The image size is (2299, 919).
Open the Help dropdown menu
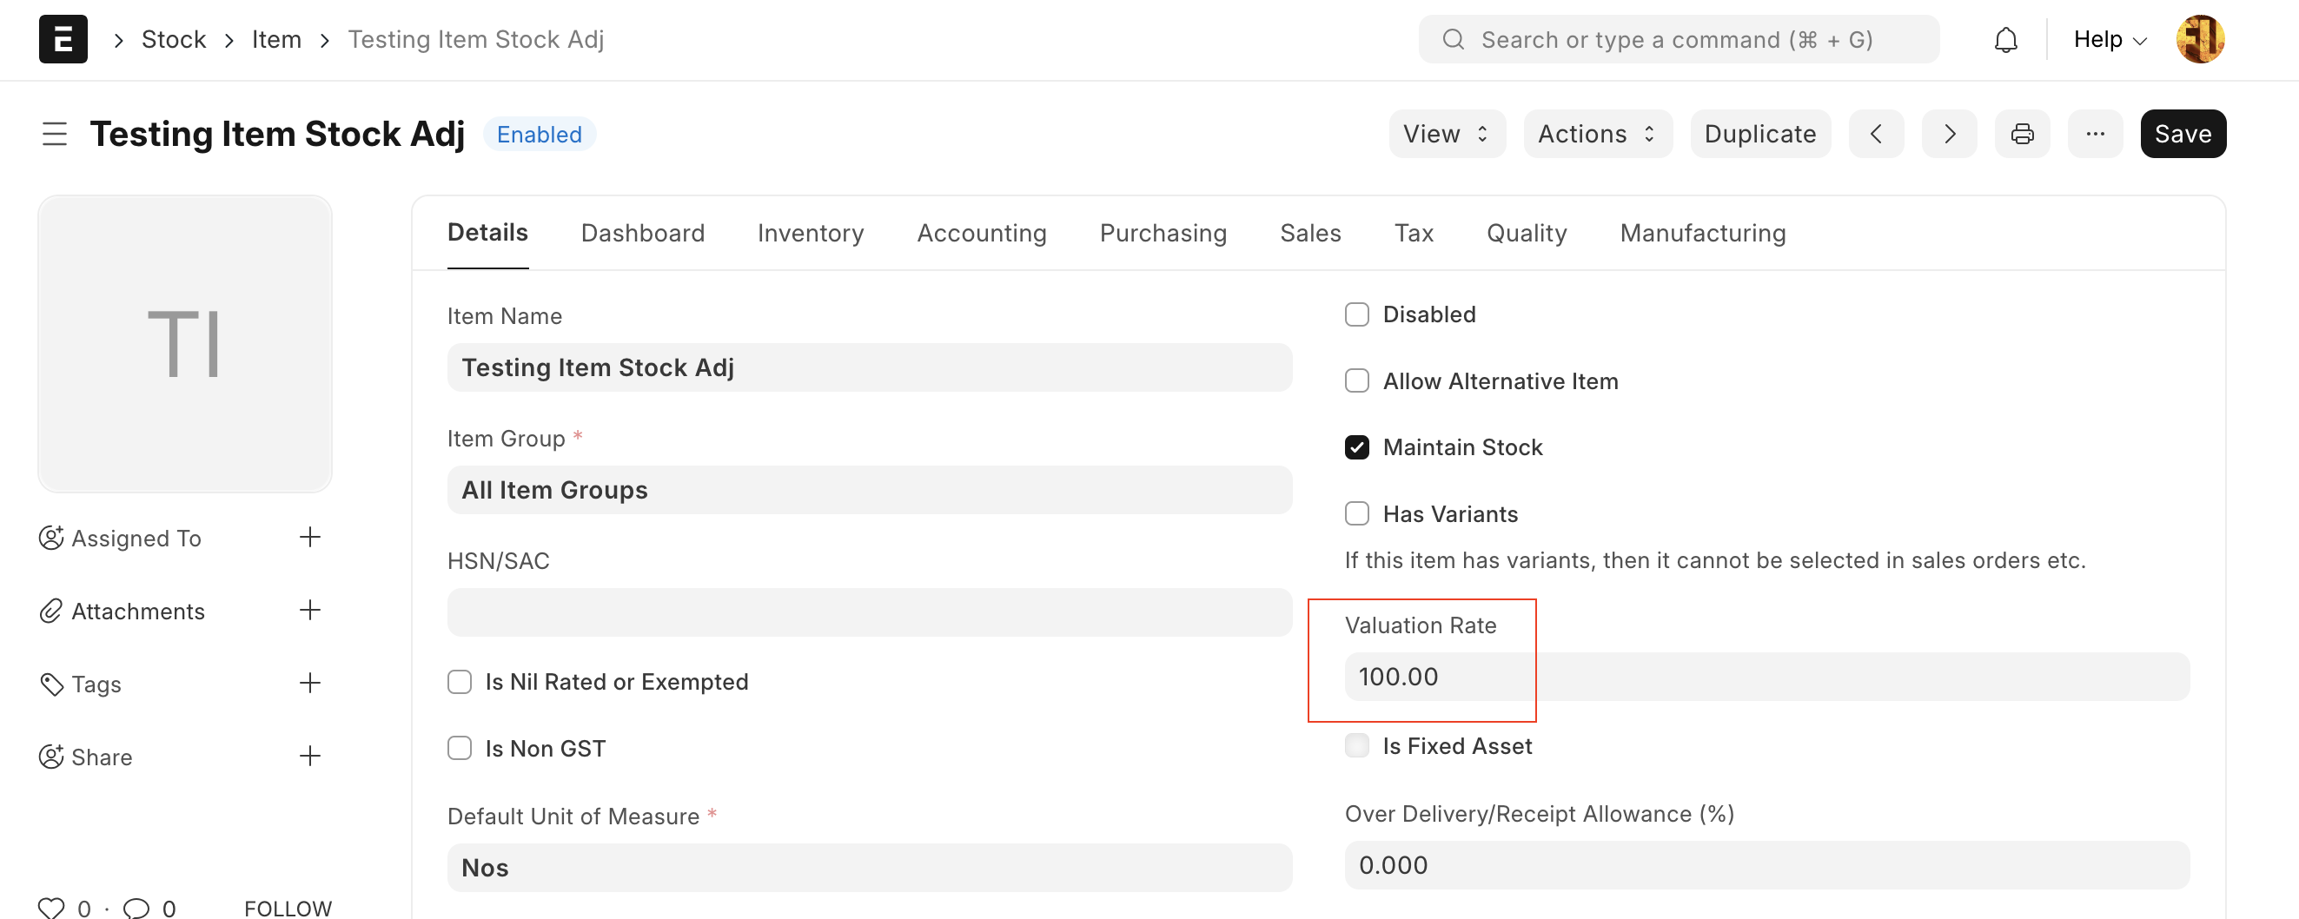pos(2109,40)
